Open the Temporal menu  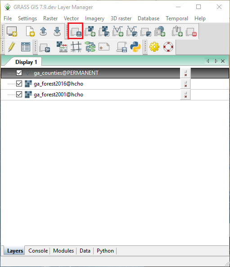pyautogui.click(x=177, y=18)
